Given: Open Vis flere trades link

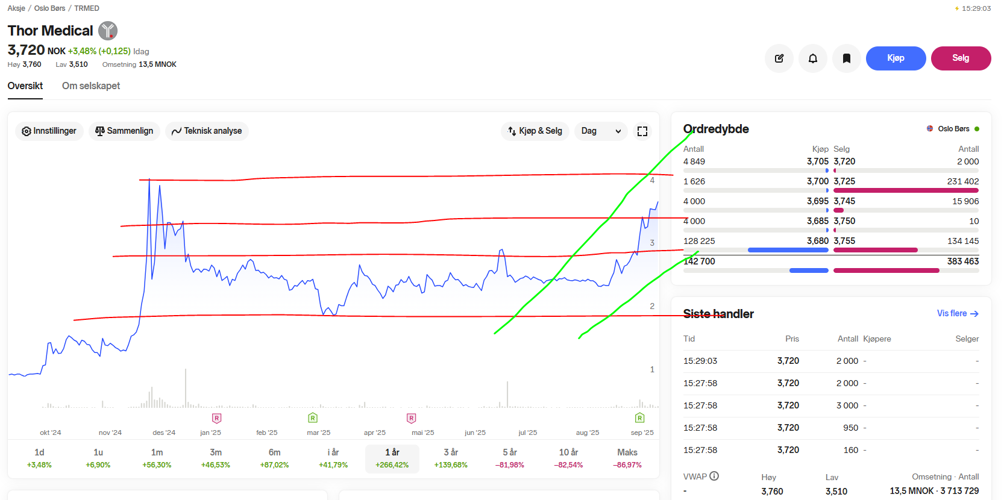Looking at the screenshot, I should coord(957,314).
